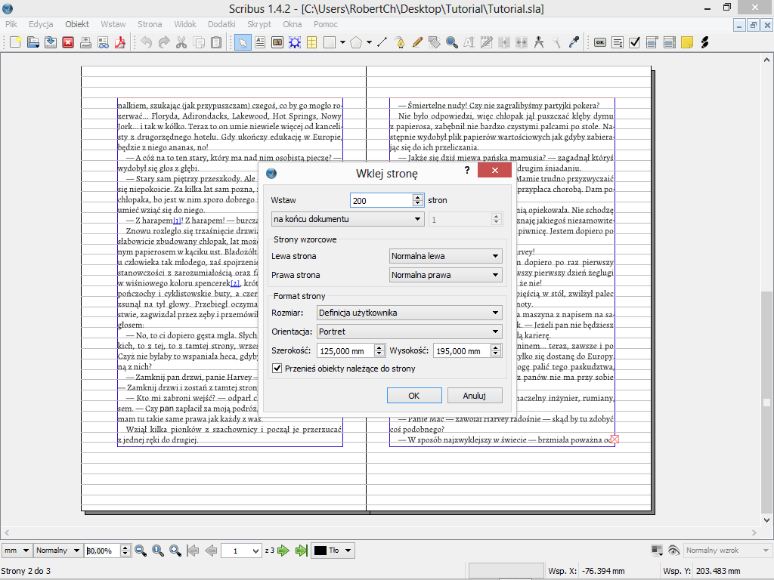Open the Skrypt menu

coord(259,24)
